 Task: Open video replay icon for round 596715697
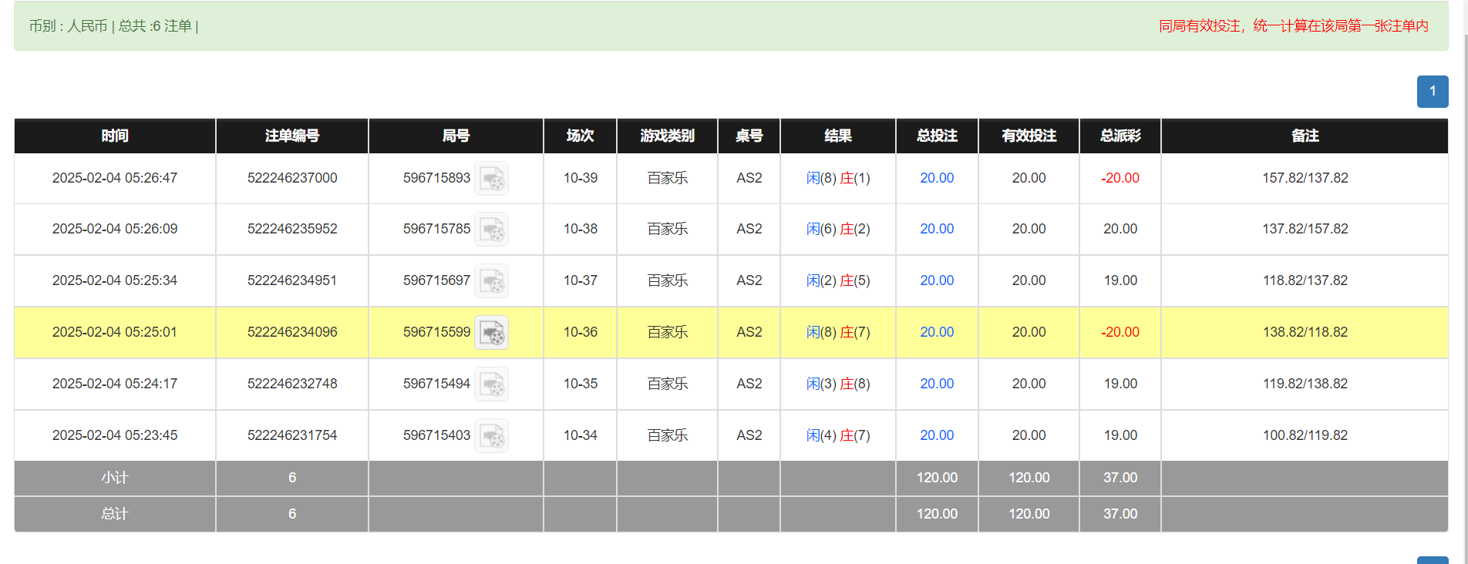pyautogui.click(x=491, y=281)
